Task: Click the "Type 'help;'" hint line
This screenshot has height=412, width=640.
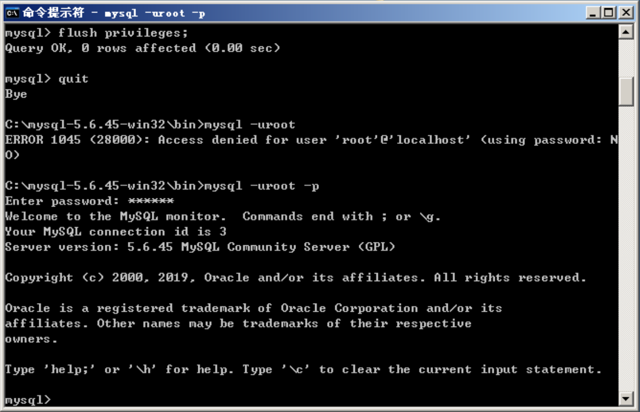Action: tap(303, 369)
